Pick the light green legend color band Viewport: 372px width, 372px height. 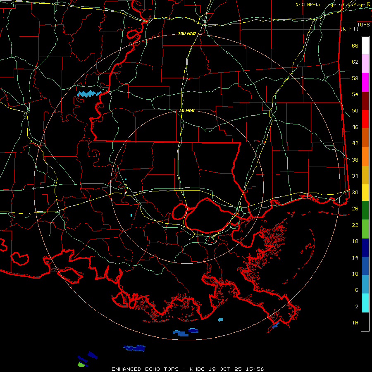(x=365, y=229)
